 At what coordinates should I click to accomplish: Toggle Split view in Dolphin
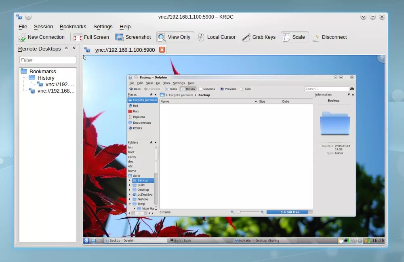click(x=245, y=89)
